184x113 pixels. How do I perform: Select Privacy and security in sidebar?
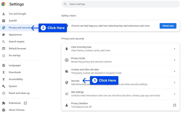(20, 28)
